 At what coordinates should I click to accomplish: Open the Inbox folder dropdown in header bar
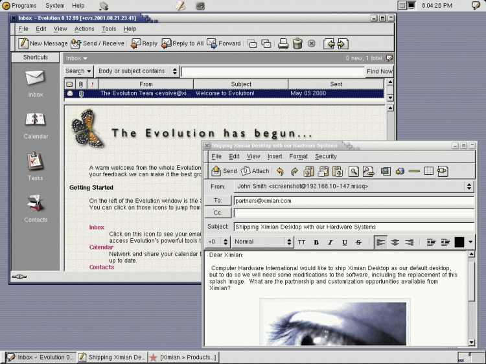pyautogui.click(x=76, y=58)
